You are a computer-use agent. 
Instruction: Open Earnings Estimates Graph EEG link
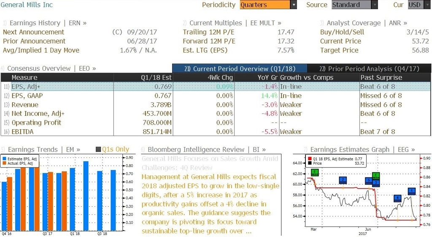362,149
